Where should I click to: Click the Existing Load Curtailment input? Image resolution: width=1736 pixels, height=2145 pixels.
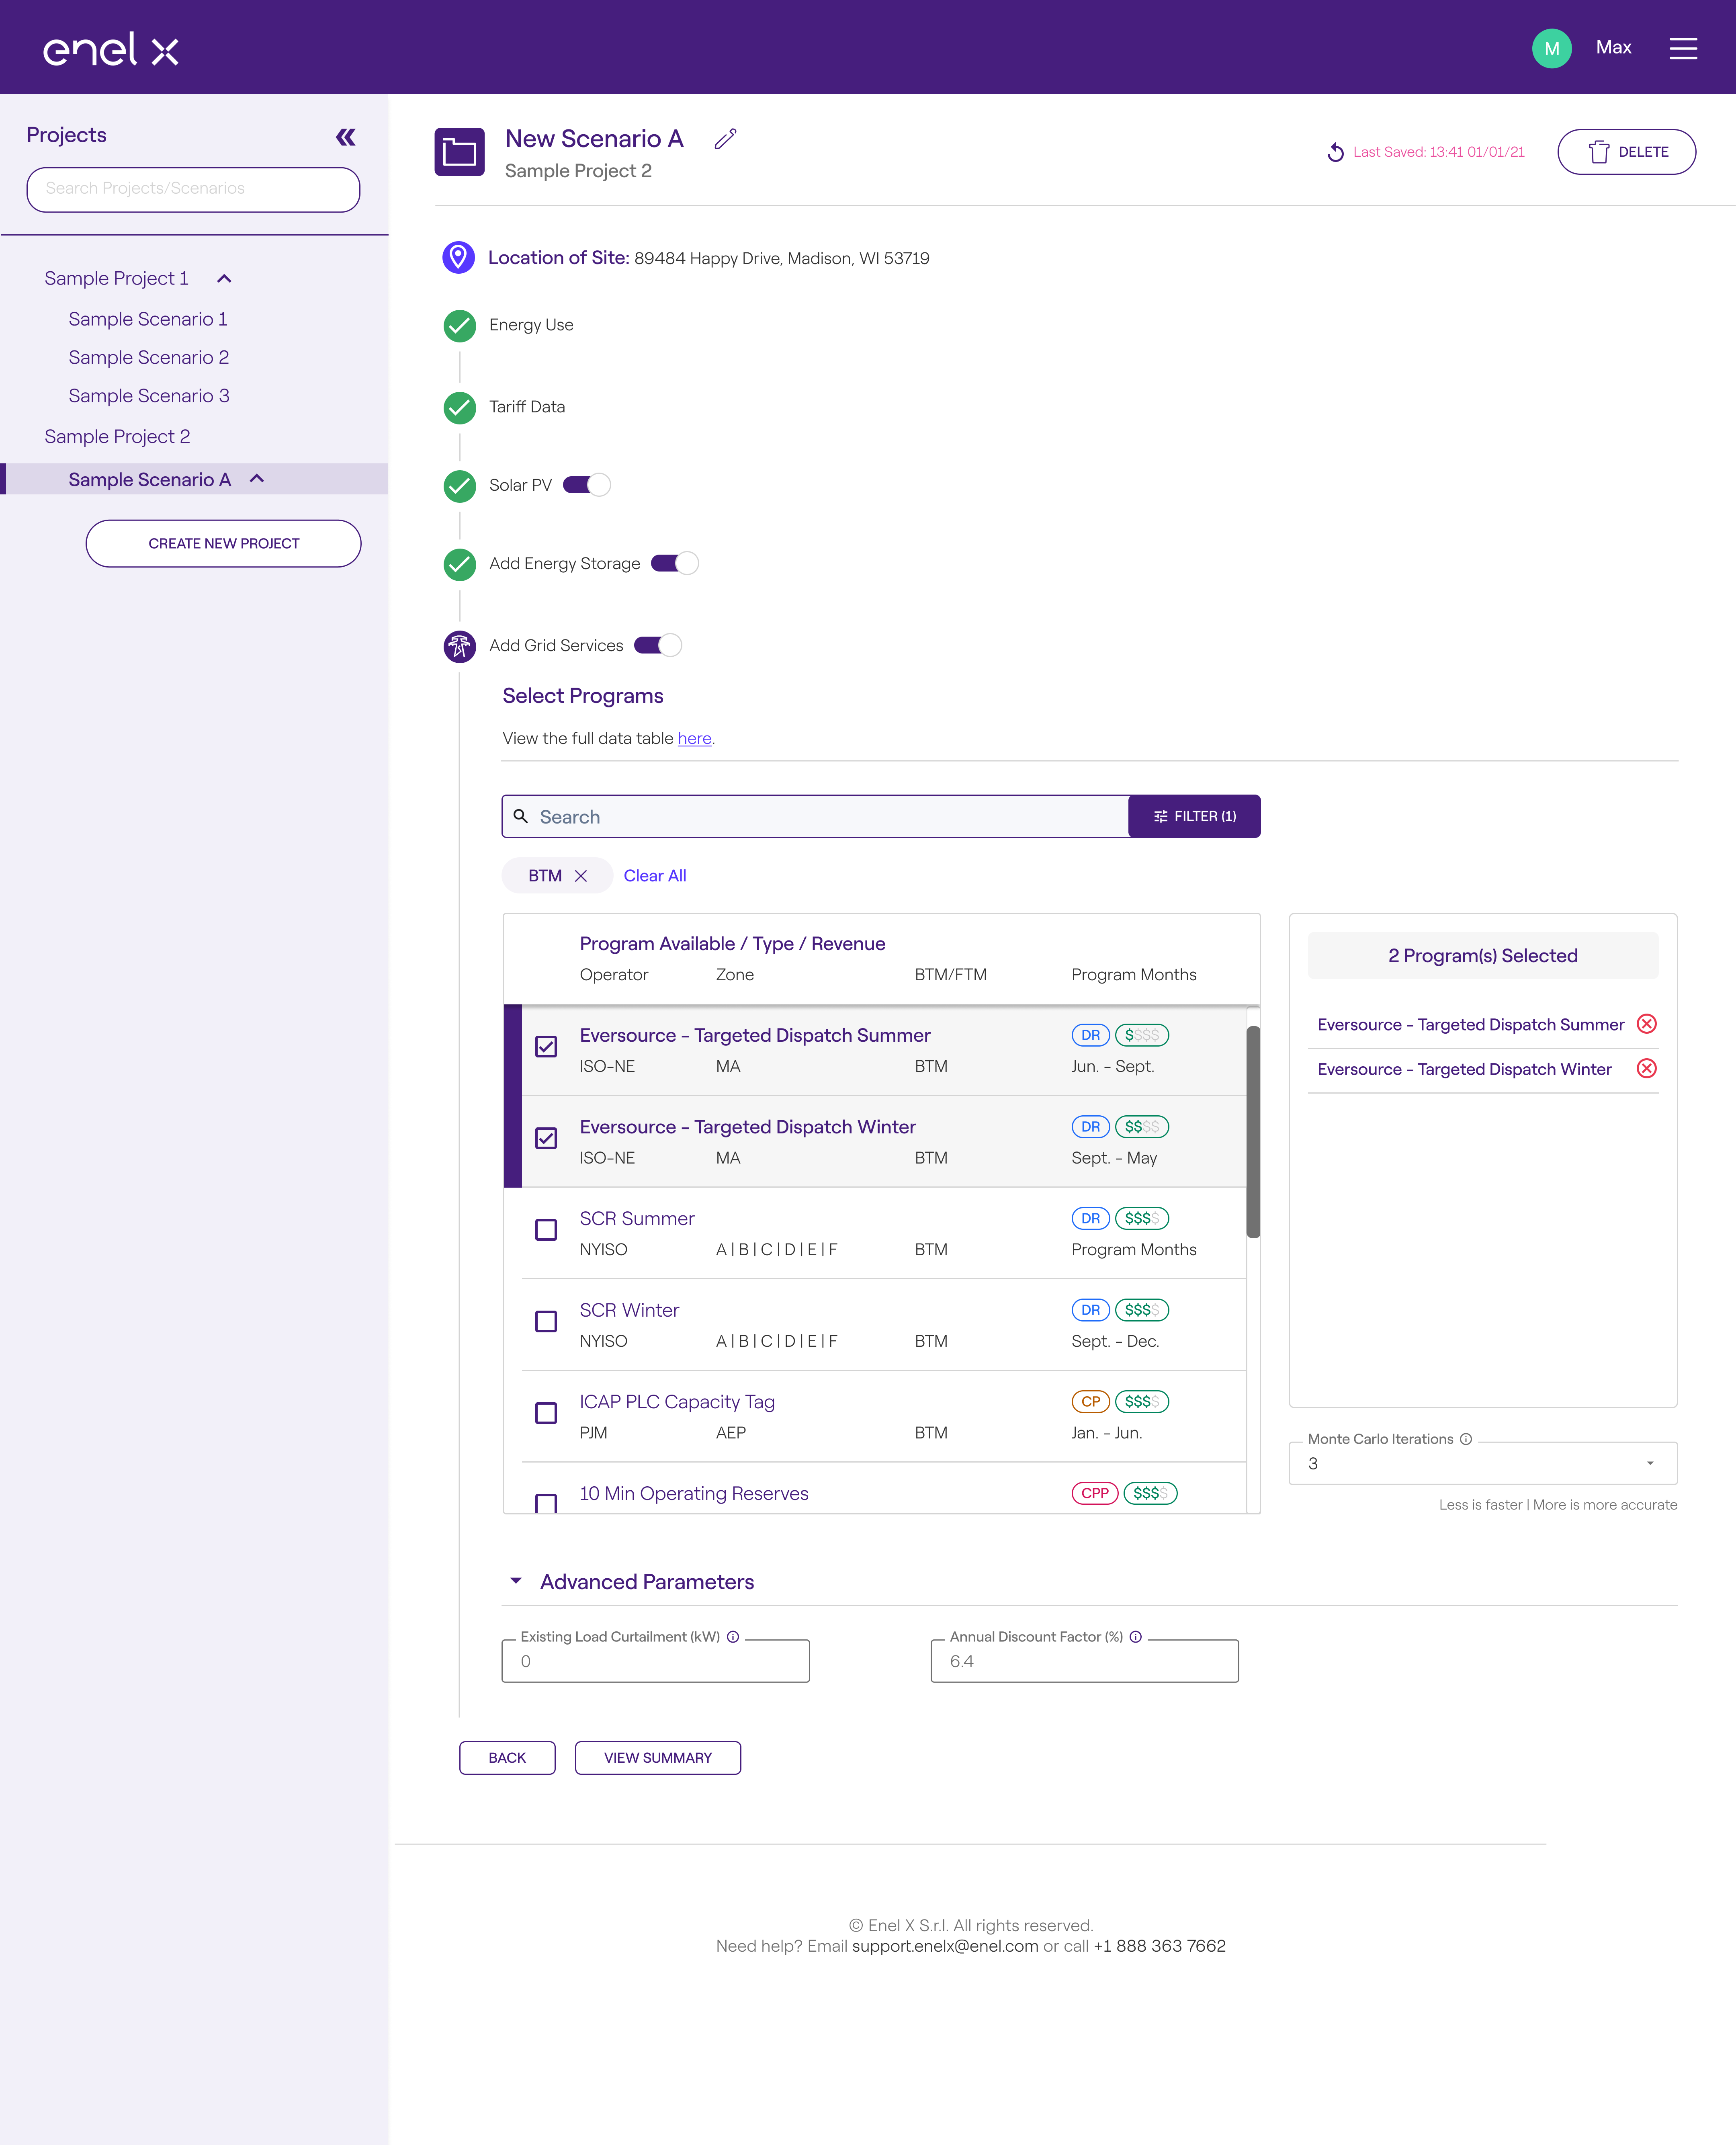coord(655,1661)
